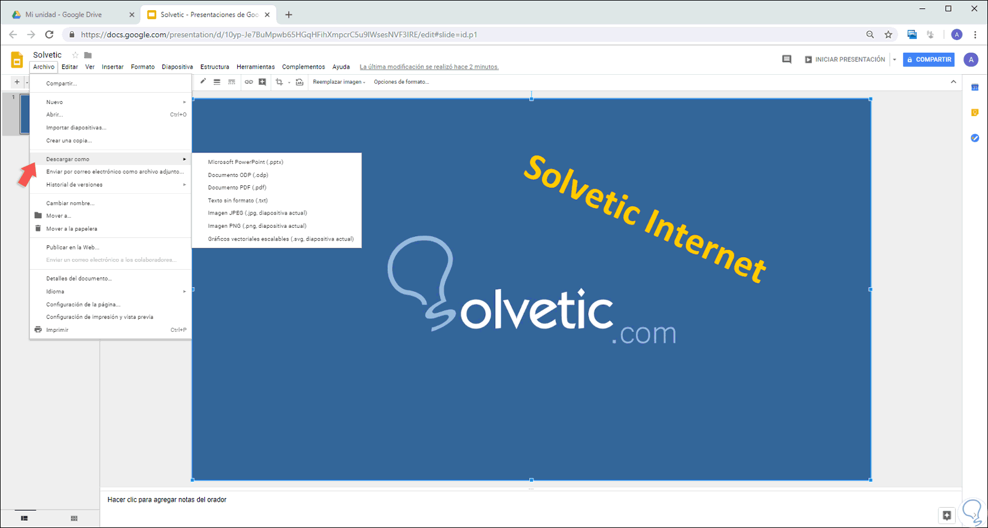Click the Google account avatar next to Compartir
This screenshot has height=528, width=988.
coord(971,59)
